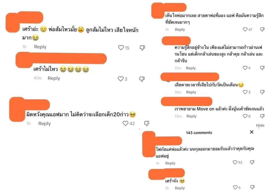Like the comment with 15 likes
The height and width of the screenshot is (192, 279).
point(121,48)
